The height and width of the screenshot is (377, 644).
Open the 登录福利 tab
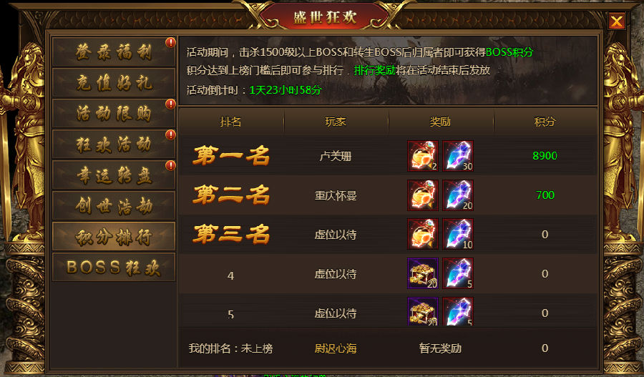[x=114, y=52]
